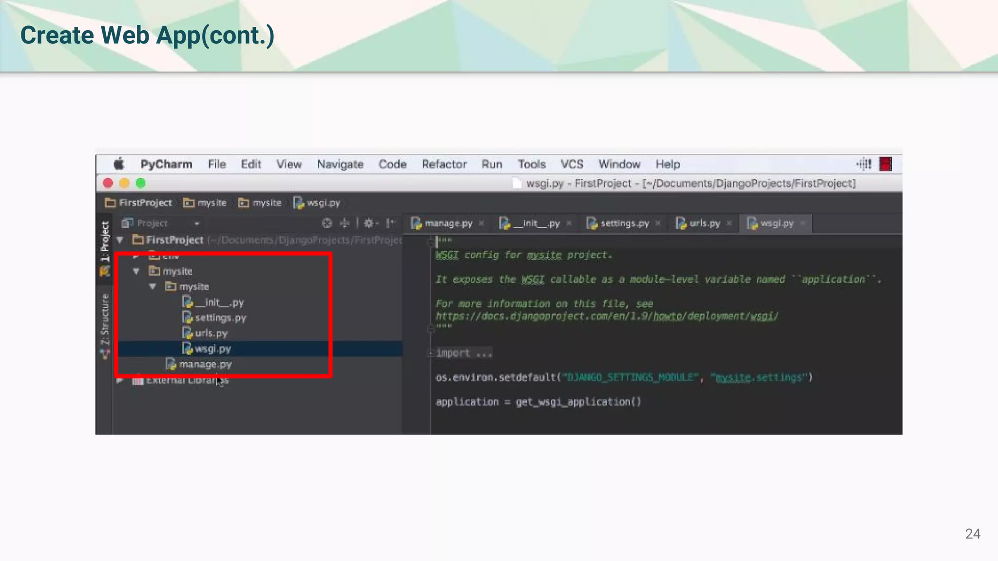Collapse the inner mysite folder
This screenshot has height=561, width=998.
pos(153,287)
